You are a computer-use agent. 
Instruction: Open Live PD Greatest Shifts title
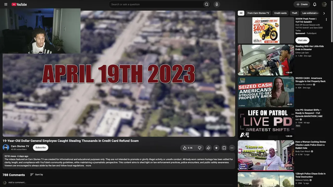pos(309,113)
